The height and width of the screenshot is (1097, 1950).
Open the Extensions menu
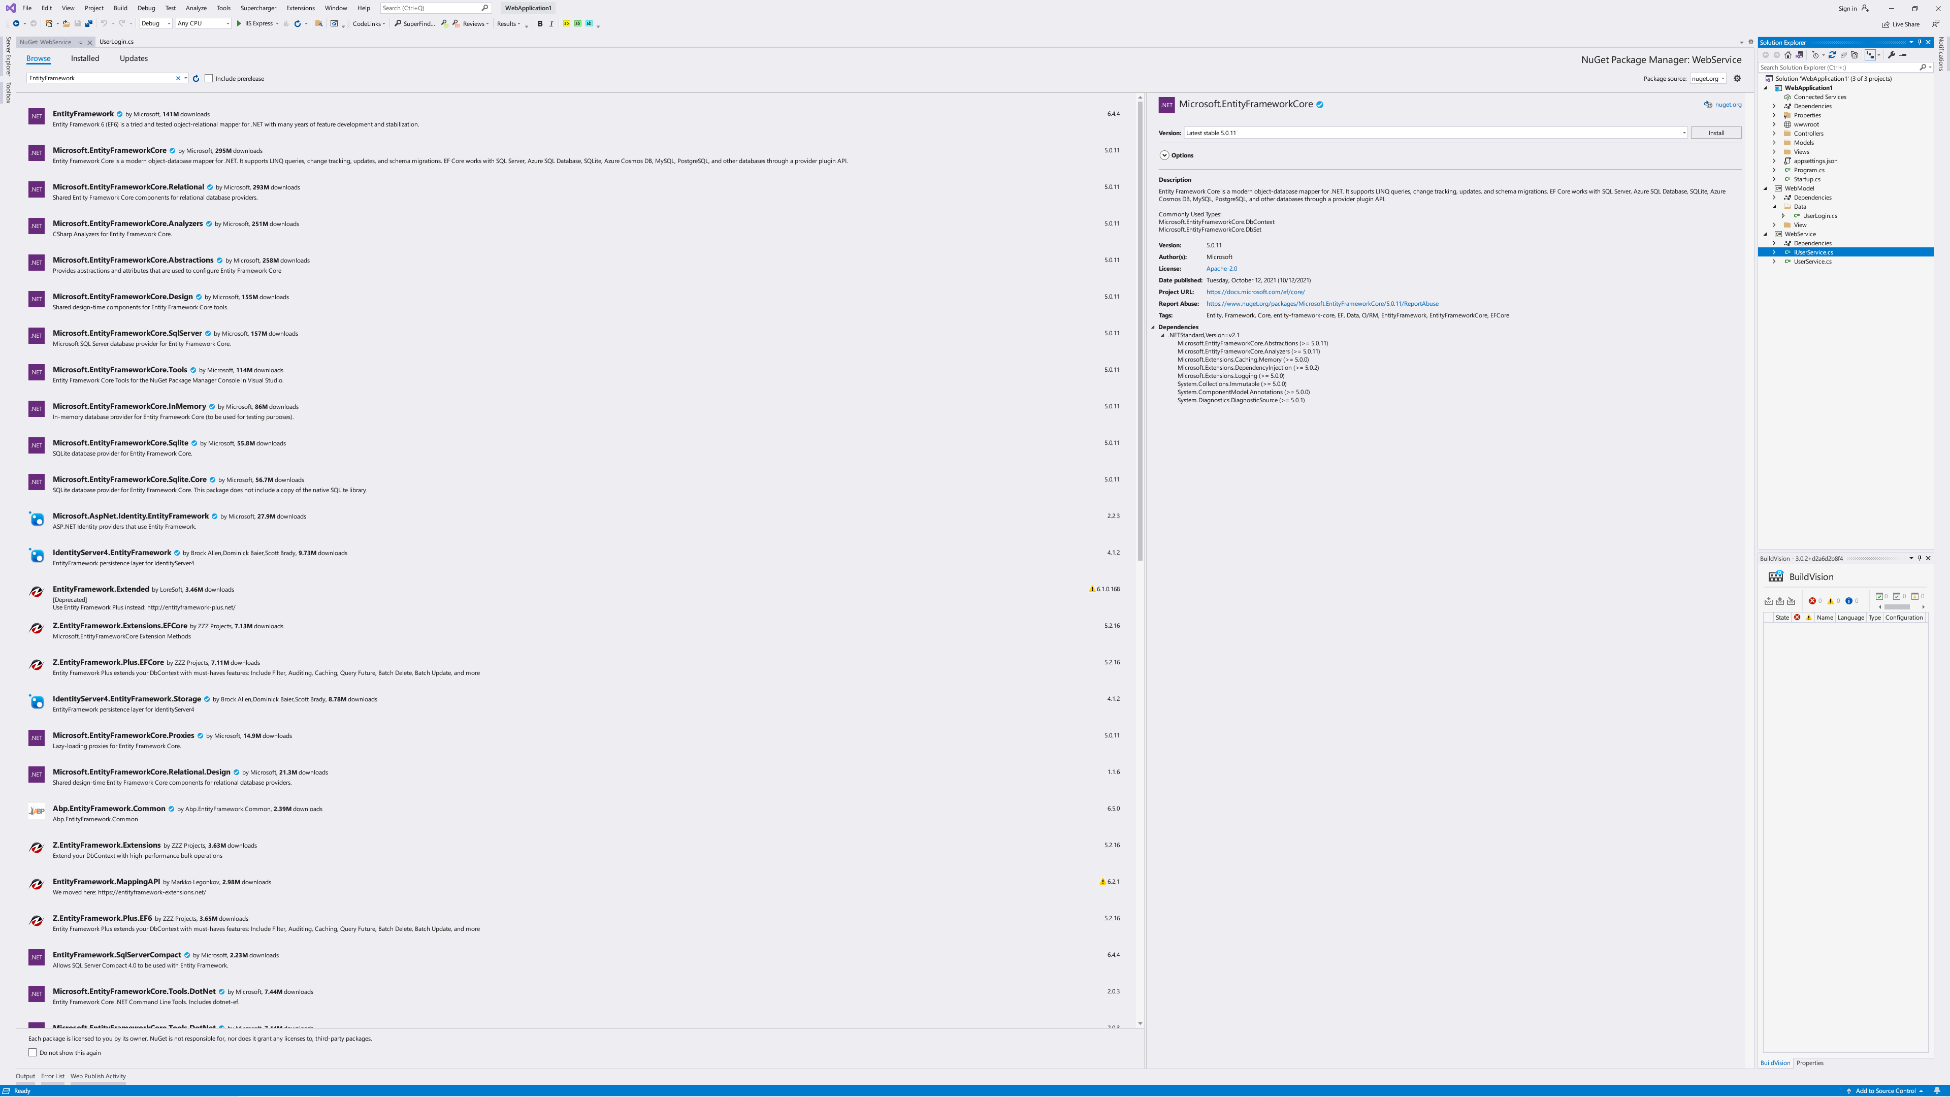[300, 8]
